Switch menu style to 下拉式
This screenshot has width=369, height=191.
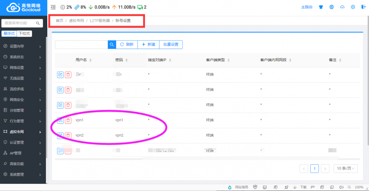[25, 34]
